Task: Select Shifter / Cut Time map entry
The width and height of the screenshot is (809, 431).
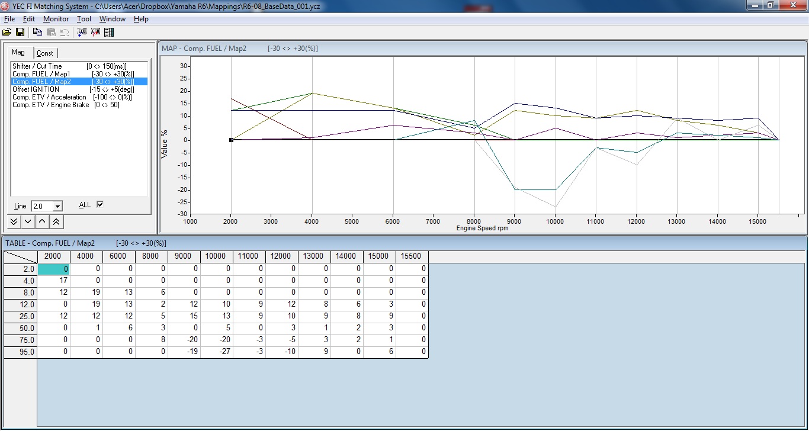Action: (x=37, y=66)
